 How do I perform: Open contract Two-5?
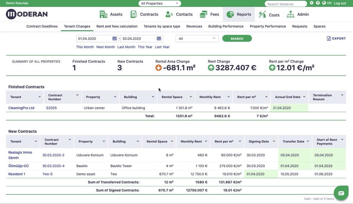tap(47, 174)
